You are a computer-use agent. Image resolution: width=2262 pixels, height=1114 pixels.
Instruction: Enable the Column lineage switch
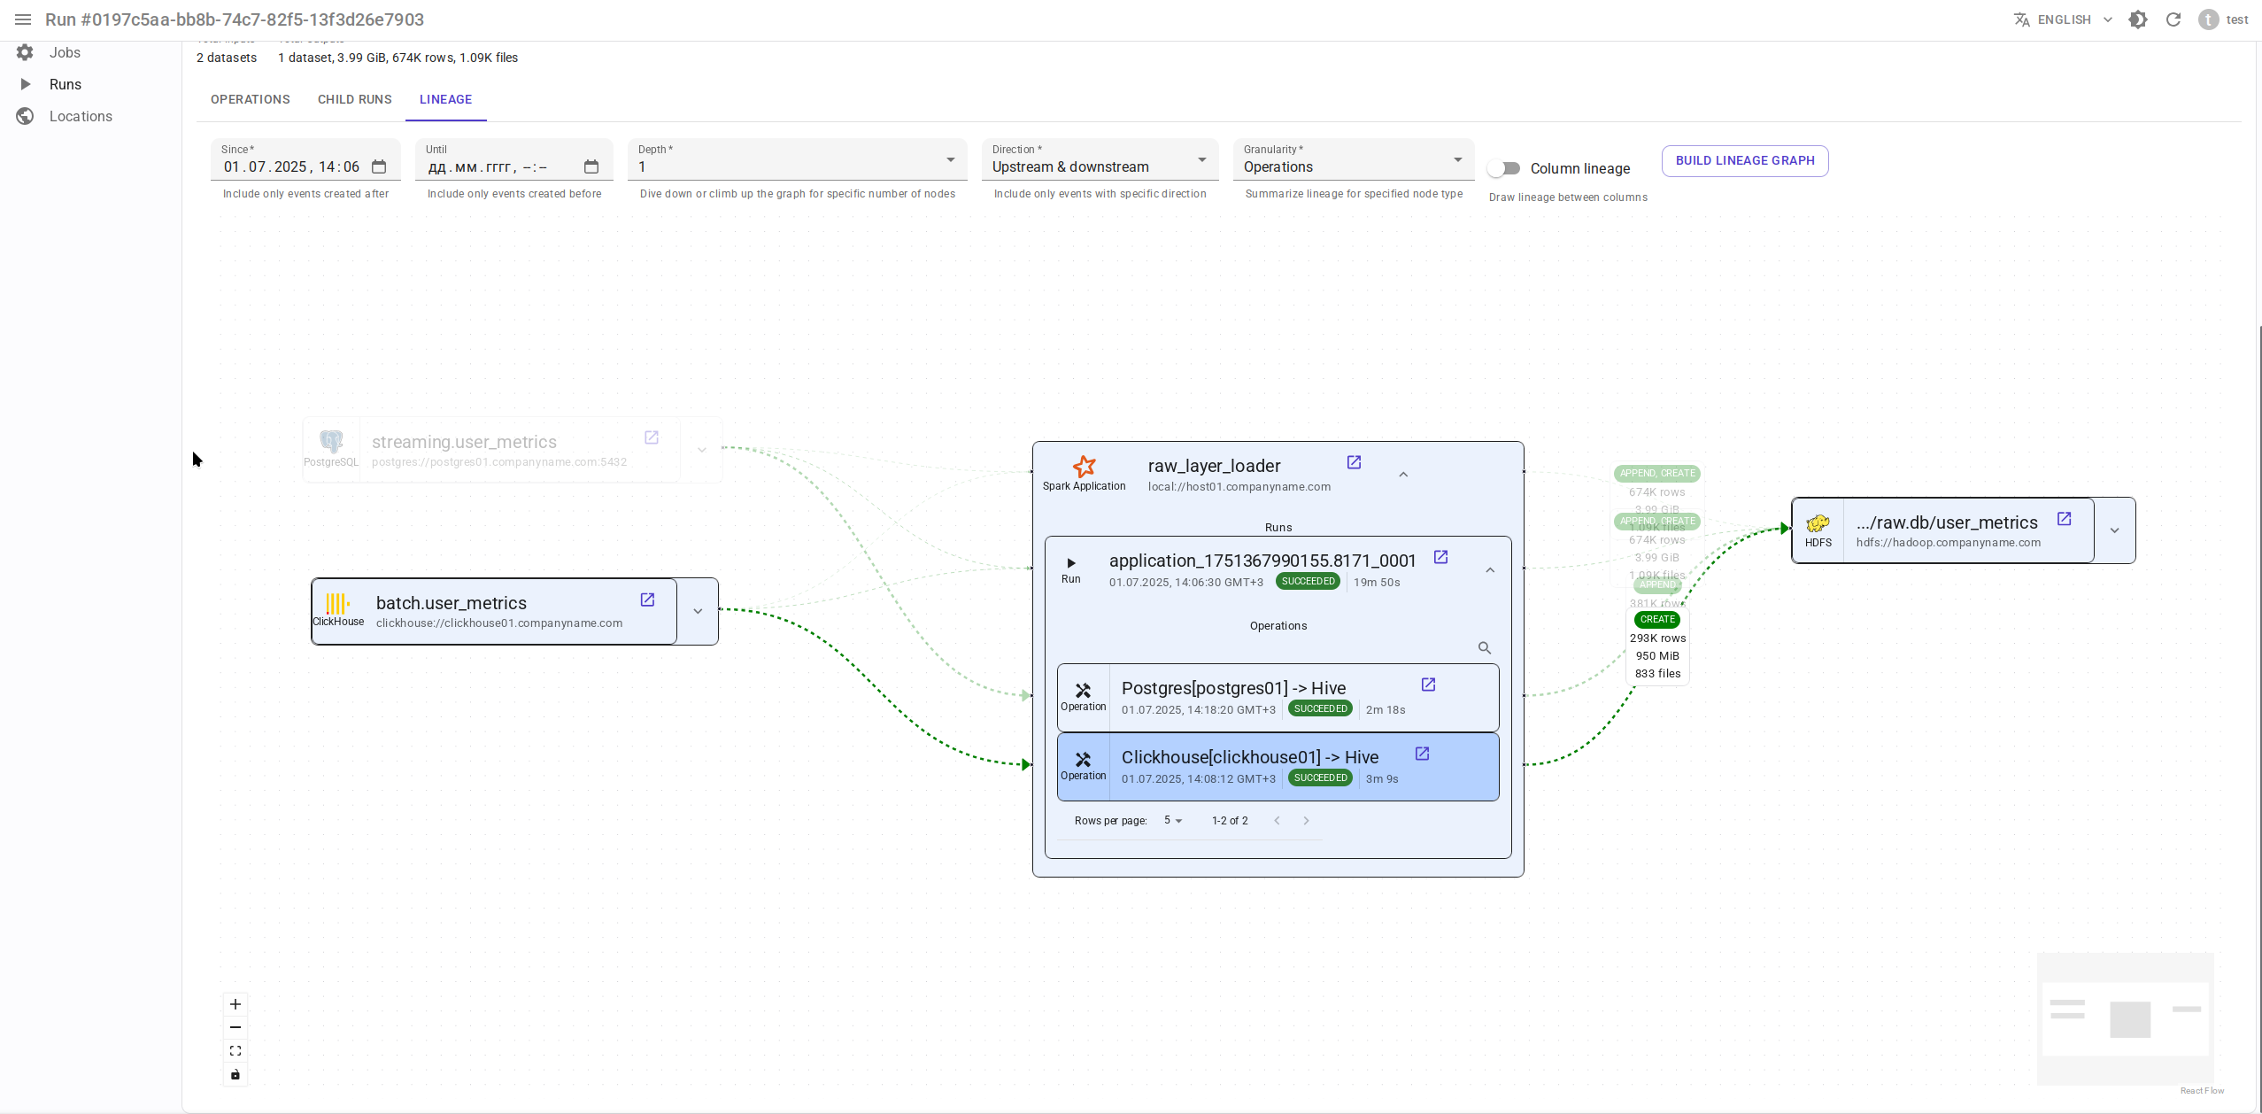pyautogui.click(x=1504, y=168)
